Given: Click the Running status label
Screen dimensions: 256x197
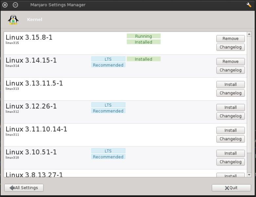Looking at the screenshot, I should click(x=144, y=36).
